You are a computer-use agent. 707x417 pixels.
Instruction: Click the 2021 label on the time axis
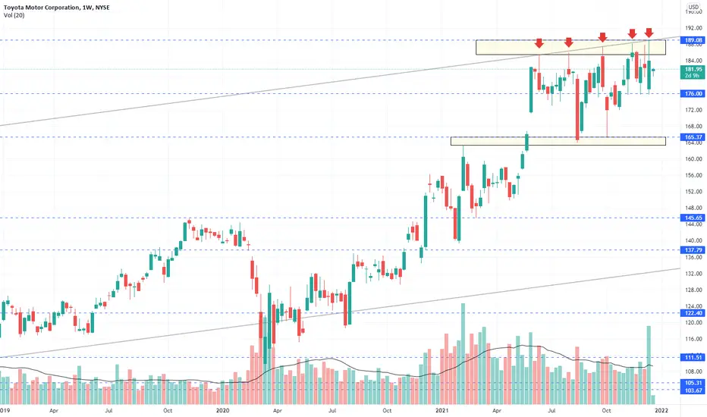(x=441, y=411)
